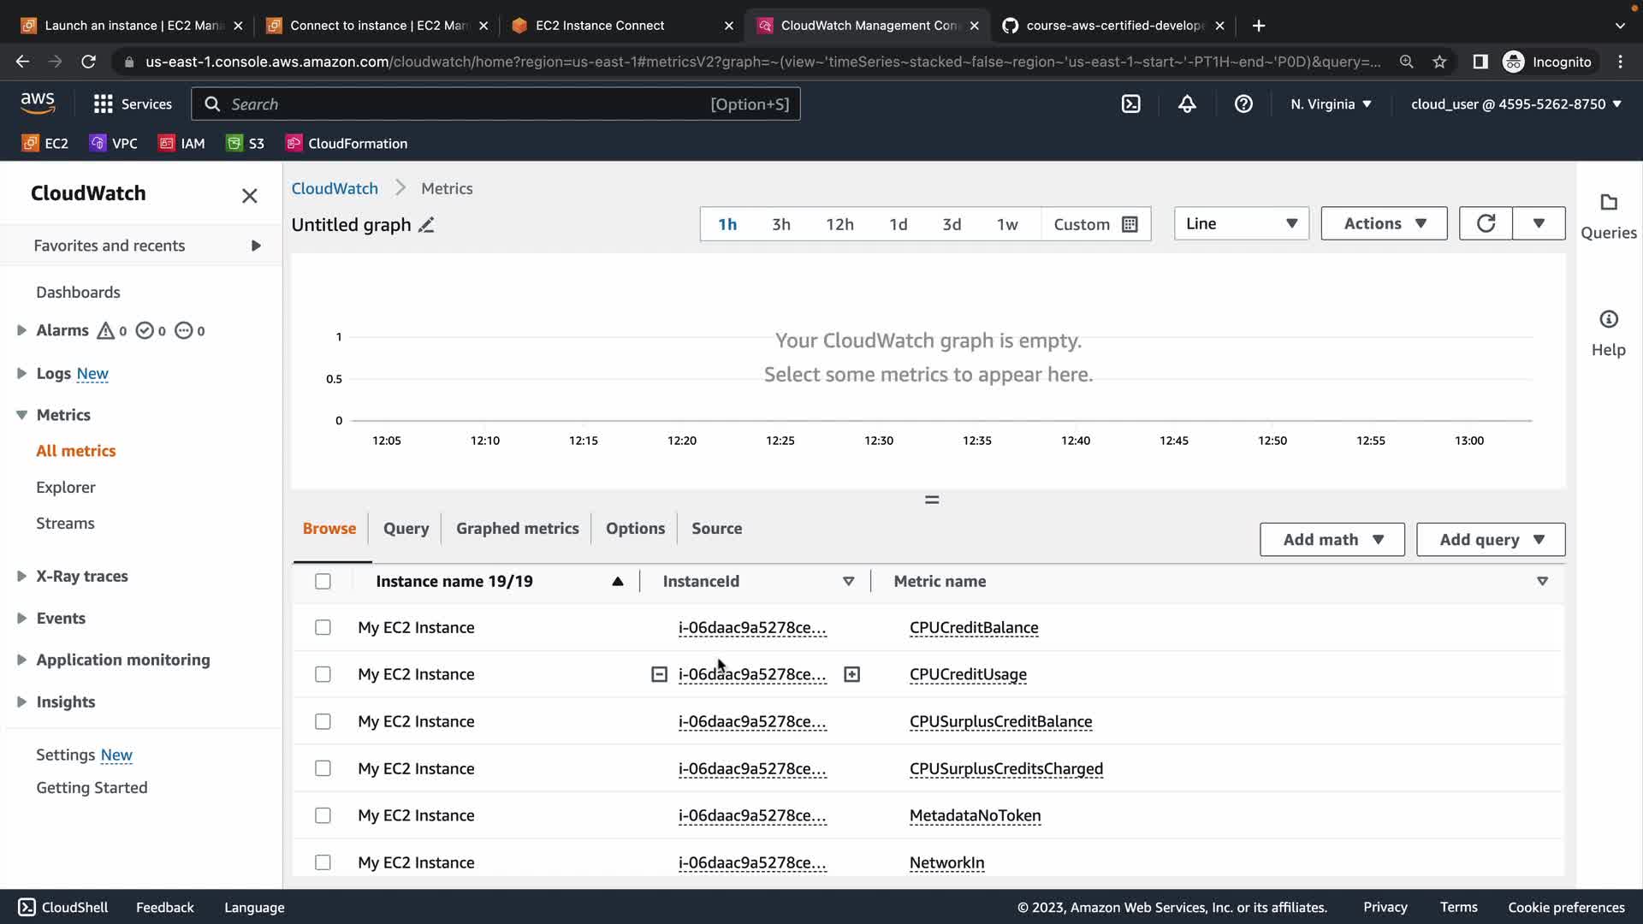Open the AWS help question mark icon
This screenshot has height=924, width=1643.
1243,104
